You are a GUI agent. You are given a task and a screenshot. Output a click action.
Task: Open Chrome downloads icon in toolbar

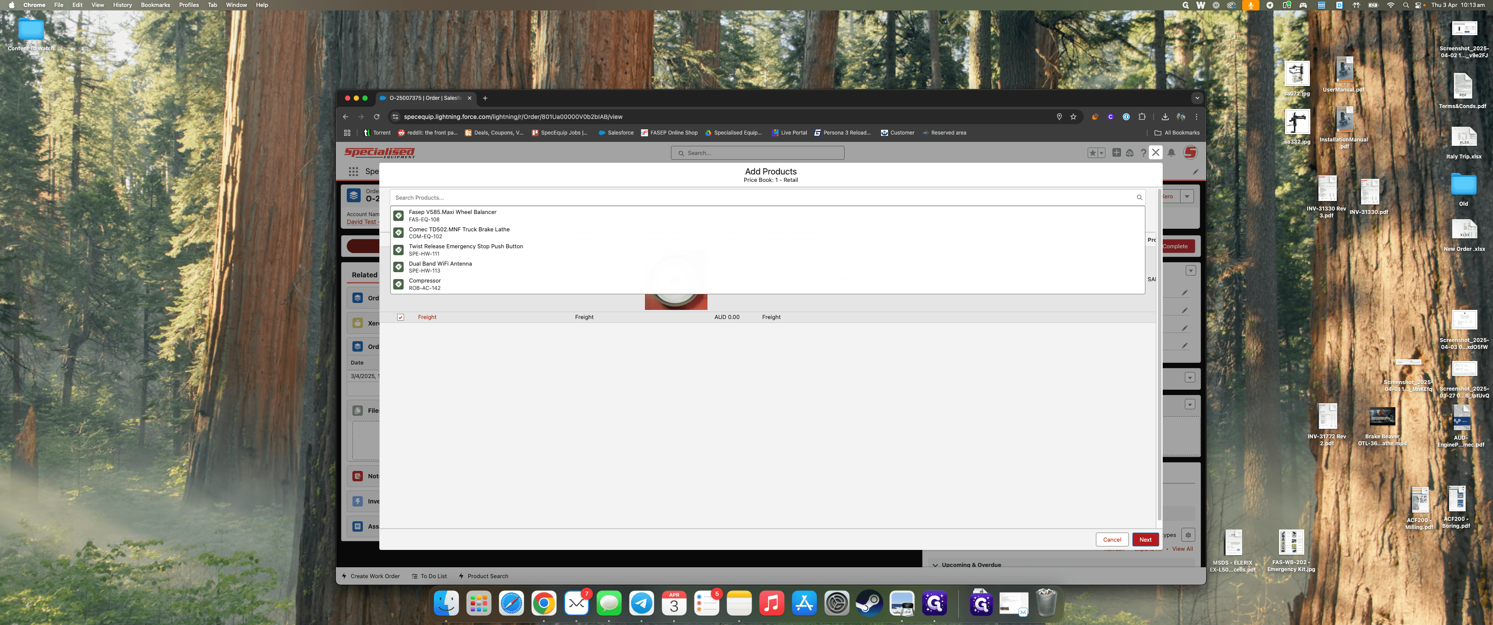tap(1165, 116)
